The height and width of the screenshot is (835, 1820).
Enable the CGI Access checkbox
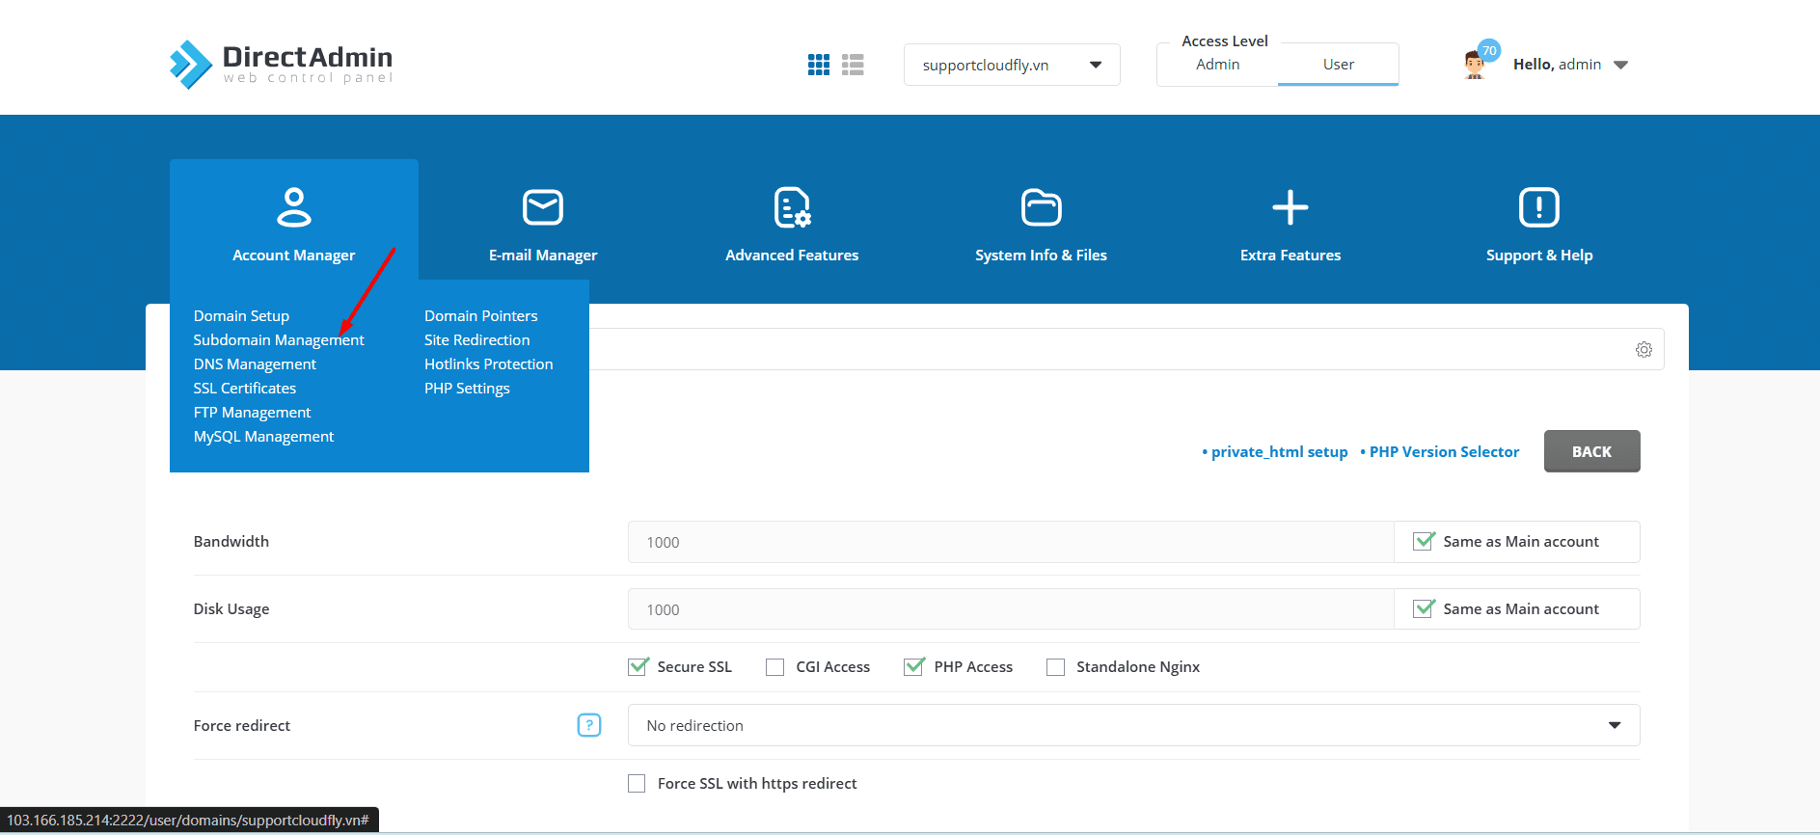click(774, 667)
